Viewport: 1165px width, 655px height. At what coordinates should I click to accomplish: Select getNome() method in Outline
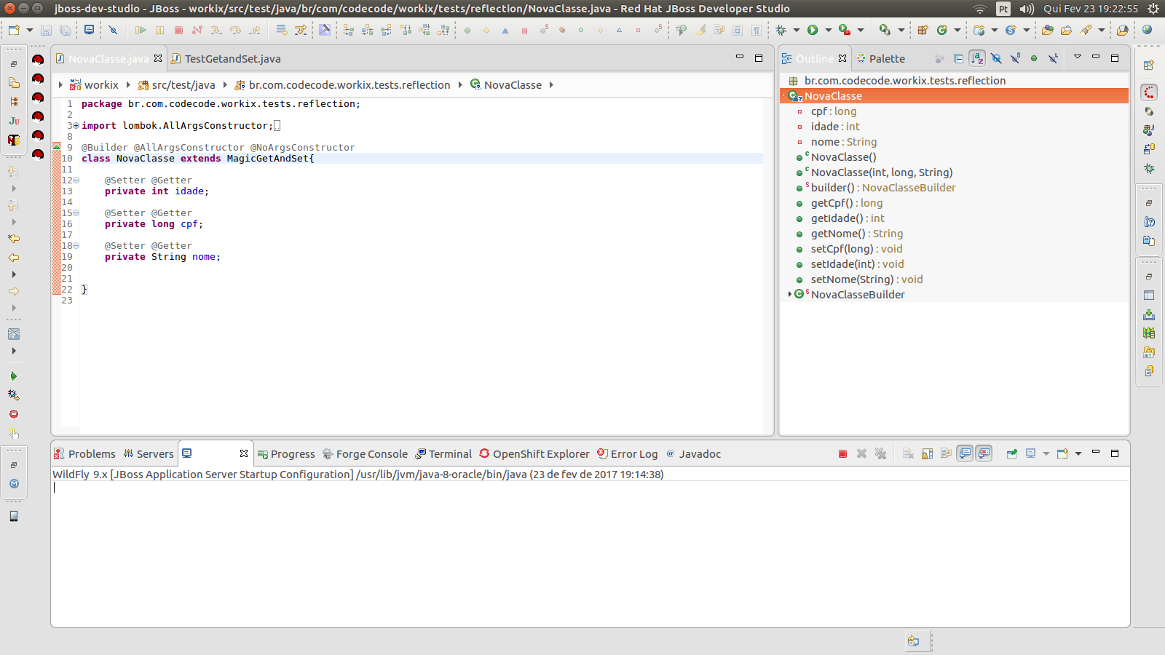click(x=837, y=233)
